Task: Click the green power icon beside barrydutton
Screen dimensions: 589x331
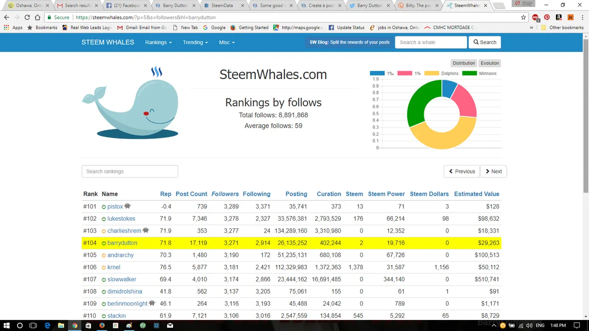Action: point(104,243)
